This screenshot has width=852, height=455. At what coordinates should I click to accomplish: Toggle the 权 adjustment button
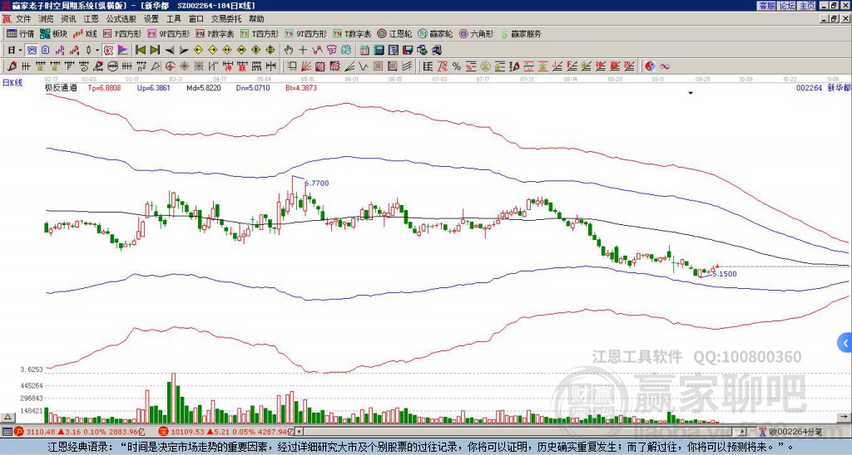tap(108, 51)
